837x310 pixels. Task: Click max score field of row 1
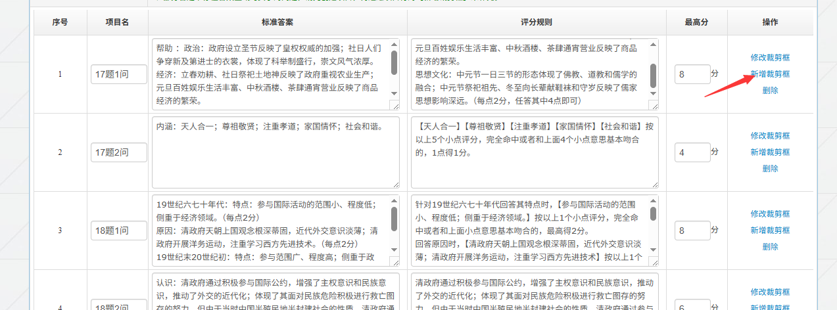[692, 74]
